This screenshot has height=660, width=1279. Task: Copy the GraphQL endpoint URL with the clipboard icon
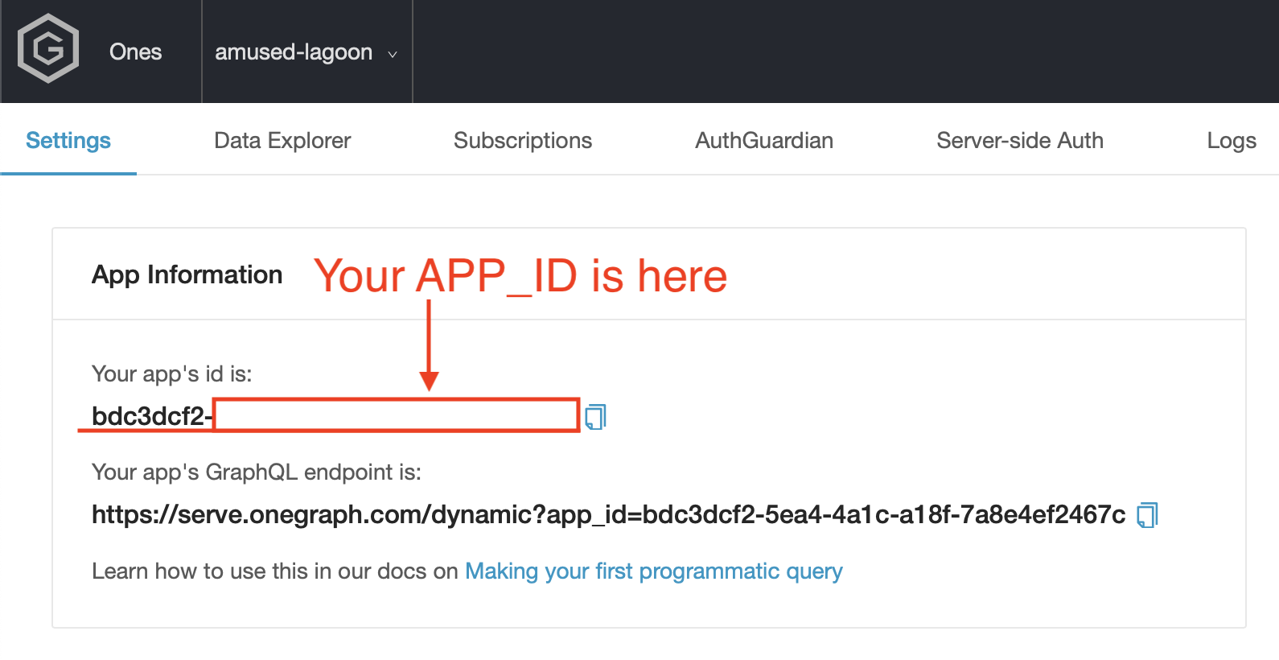[1147, 514]
